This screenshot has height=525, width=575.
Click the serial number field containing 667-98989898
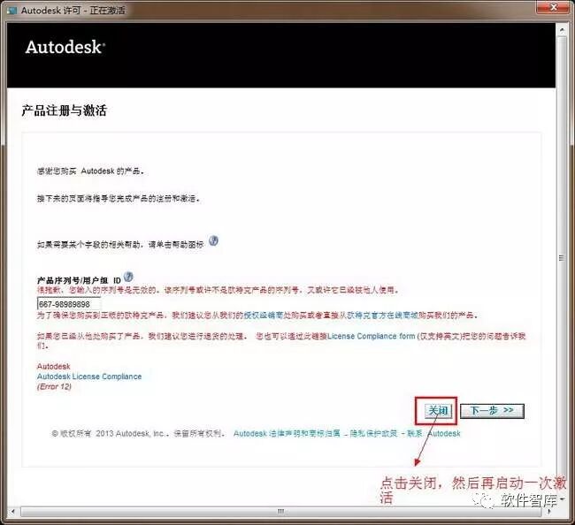coord(69,304)
